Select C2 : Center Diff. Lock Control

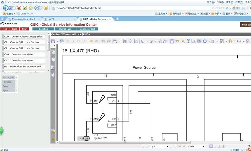(x=23, y=42)
